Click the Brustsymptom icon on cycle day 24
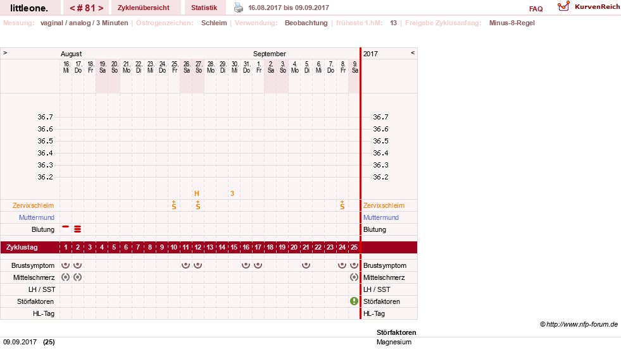621x357 pixels. tap(342, 265)
